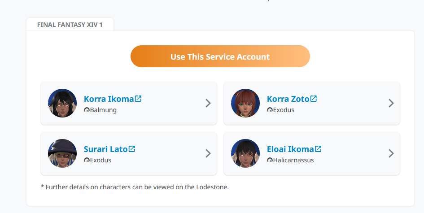The width and height of the screenshot is (424, 213).
Task: Open external link icon beside Surari Lato
Action: tap(132, 149)
